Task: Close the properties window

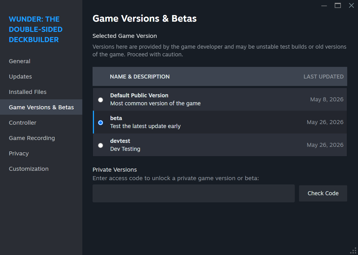Action: [x=351, y=5]
